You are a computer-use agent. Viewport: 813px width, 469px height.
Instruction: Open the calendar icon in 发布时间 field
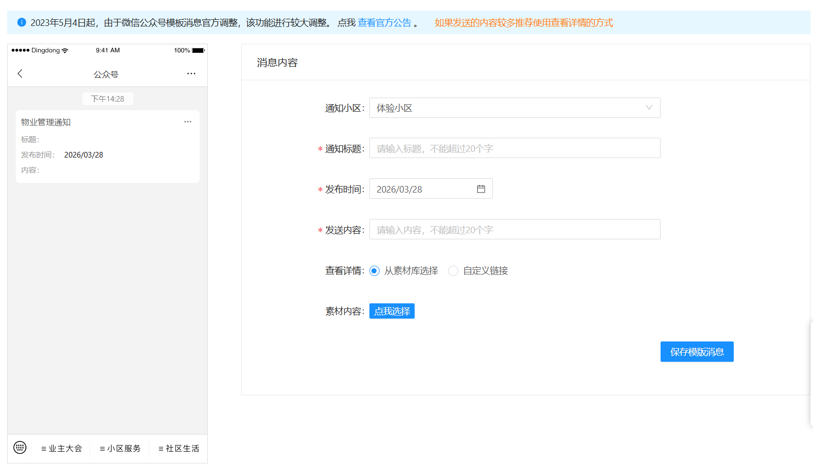click(481, 189)
